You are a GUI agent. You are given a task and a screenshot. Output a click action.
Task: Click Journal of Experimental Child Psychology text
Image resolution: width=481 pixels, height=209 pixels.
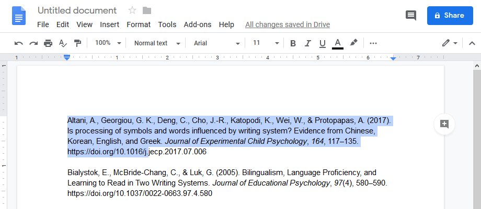pos(236,141)
